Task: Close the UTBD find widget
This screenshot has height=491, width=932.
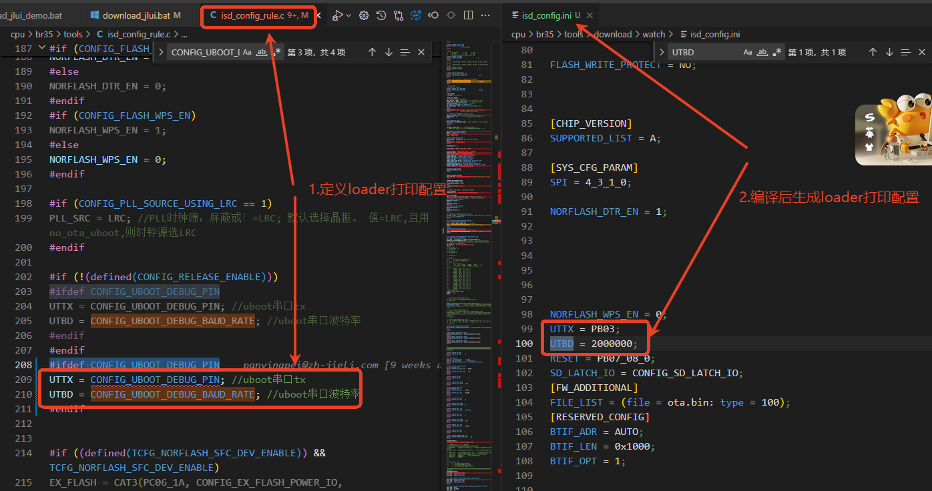Action: point(922,52)
